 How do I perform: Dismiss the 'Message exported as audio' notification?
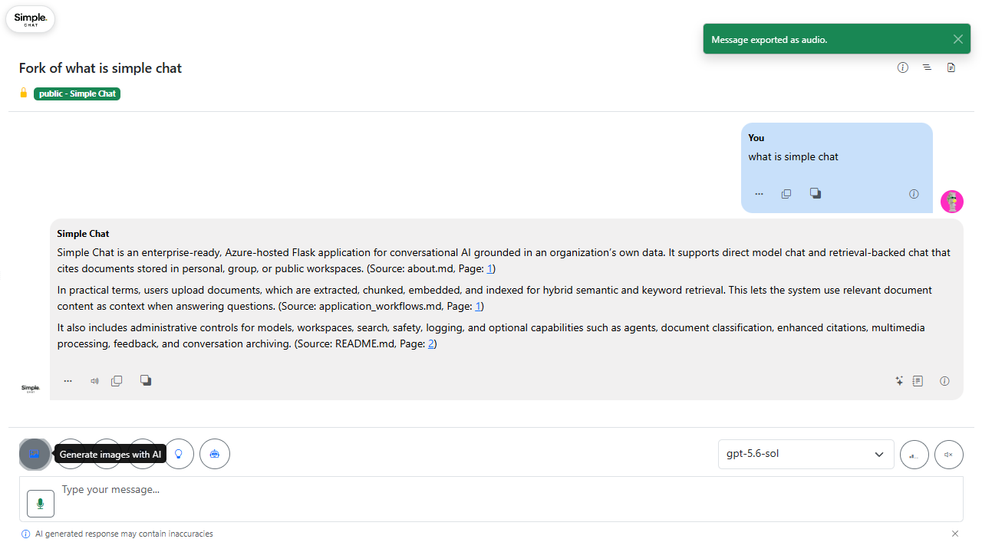tap(957, 39)
